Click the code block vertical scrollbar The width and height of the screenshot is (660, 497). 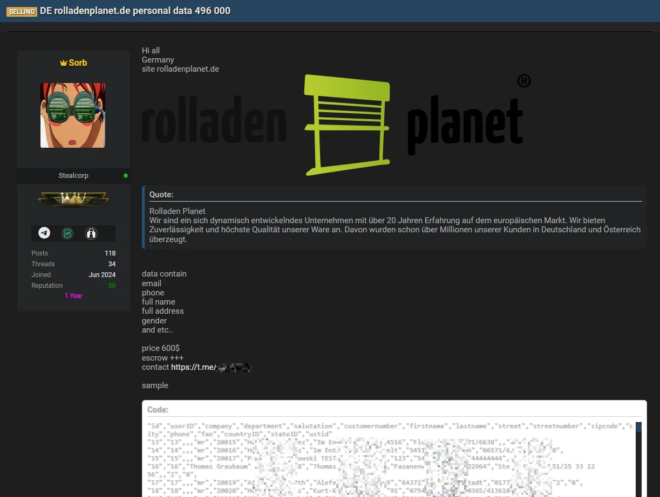pyautogui.click(x=638, y=458)
